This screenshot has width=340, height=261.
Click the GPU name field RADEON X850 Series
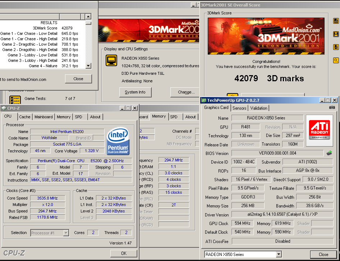[267, 118]
